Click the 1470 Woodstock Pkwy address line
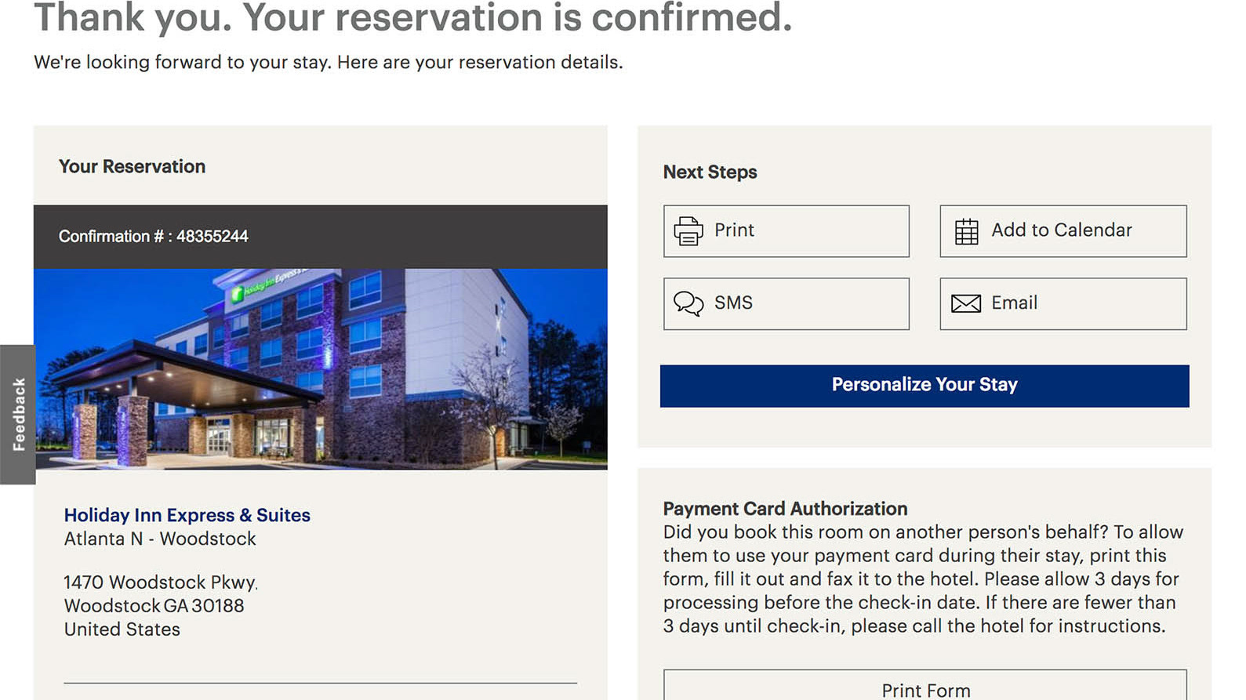The height and width of the screenshot is (700, 1246). [161, 582]
